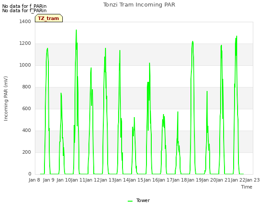Click the Jan 10 date label

coord(64,180)
